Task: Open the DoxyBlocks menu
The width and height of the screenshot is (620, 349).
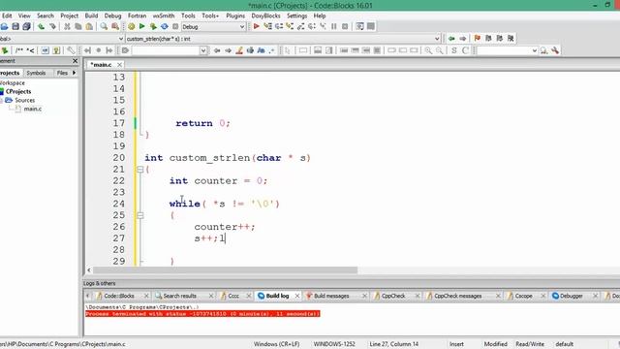Action: 265,16
